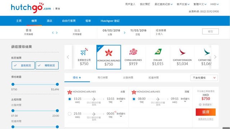
Task: Open the flights tab in navigation bar
Action: (x=34, y=21)
